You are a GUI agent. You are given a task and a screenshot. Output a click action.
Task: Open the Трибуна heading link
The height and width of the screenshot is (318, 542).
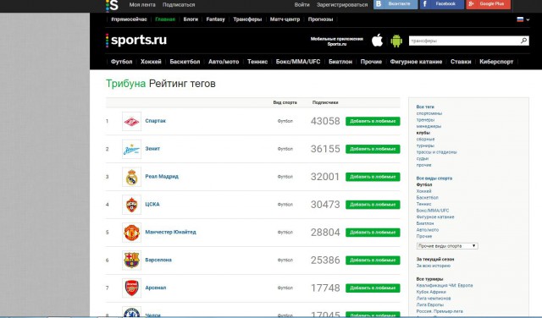(125, 84)
